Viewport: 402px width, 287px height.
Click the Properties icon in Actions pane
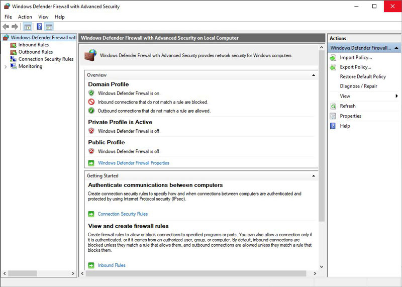[333, 116]
